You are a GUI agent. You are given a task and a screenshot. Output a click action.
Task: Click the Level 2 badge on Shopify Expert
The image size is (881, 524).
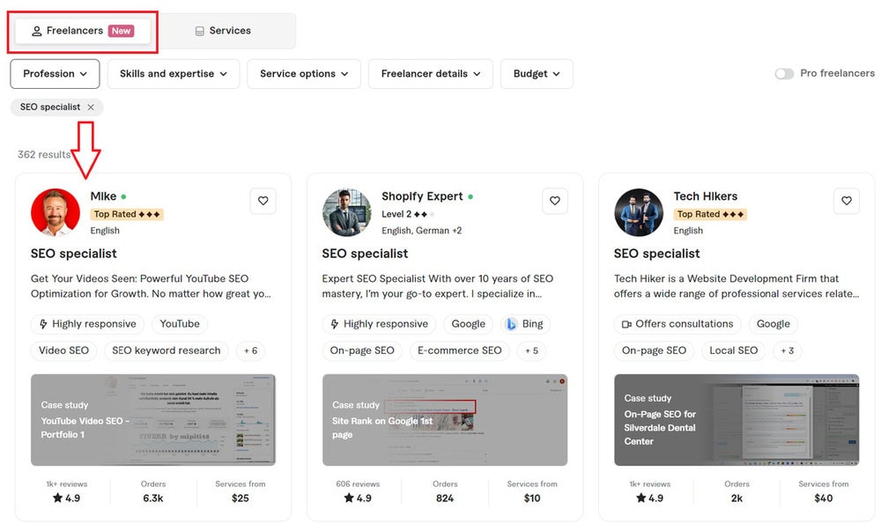pyautogui.click(x=408, y=214)
